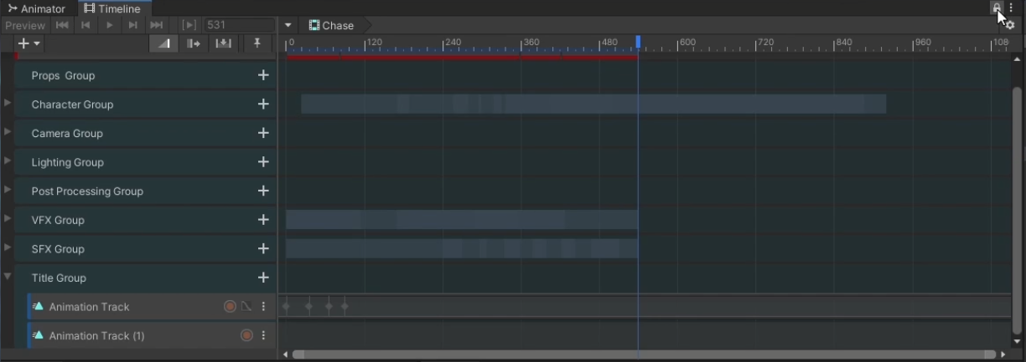Toggle the Timeline window lock
The height and width of the screenshot is (362, 1026).
coord(997,8)
